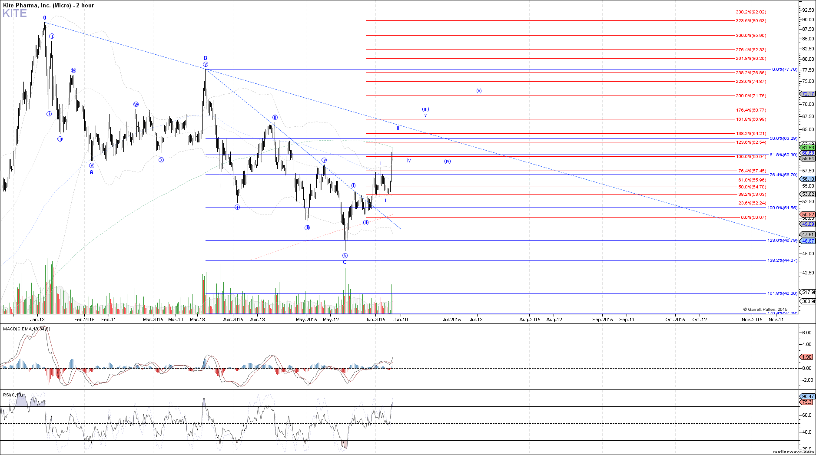Viewport: 816px width, 455px height.
Task: Click the 'Jan-13' date axis label
Action: (x=37, y=320)
